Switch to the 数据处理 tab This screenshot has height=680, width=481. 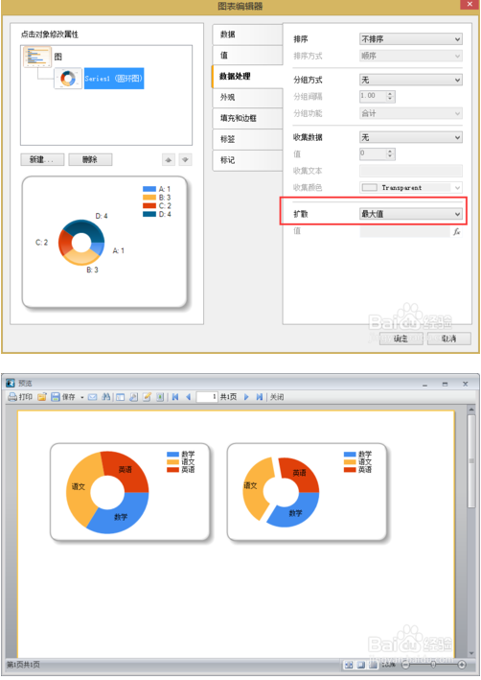pos(247,77)
